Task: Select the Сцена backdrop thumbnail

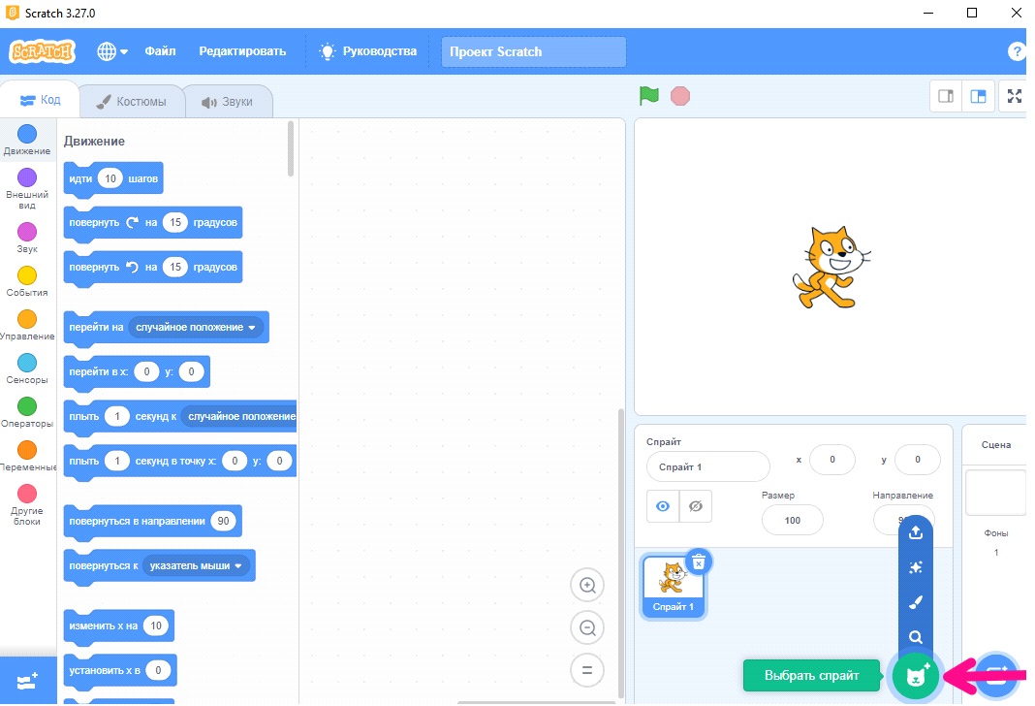Action: coord(995,493)
